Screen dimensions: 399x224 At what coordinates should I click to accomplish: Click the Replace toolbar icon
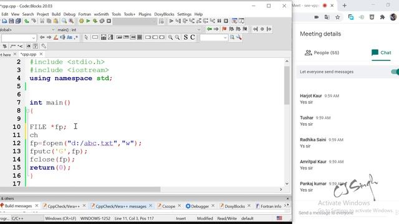coord(71,21)
